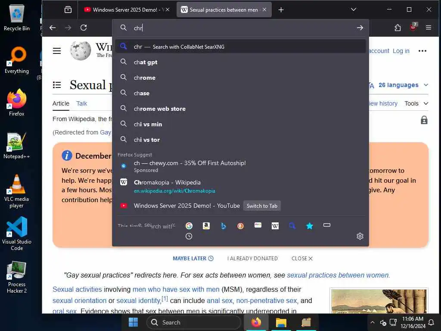Choose the 'chat gpt' suggestion
Screen dimensions: 441x331
240,62
